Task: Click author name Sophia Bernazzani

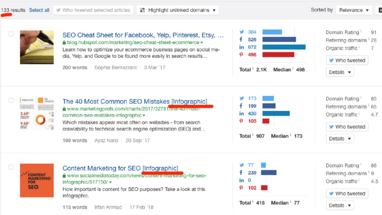Action: [x=116, y=68]
